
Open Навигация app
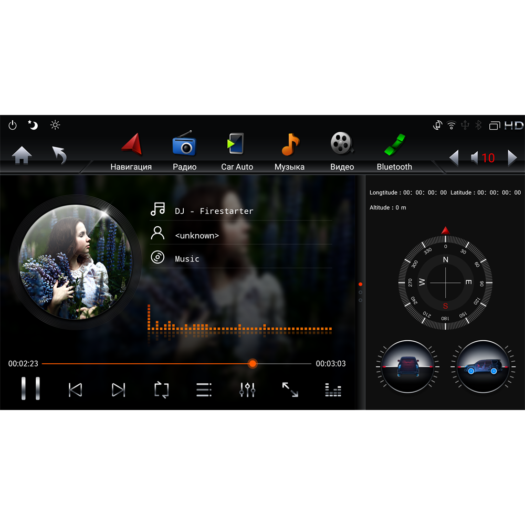click(x=131, y=151)
